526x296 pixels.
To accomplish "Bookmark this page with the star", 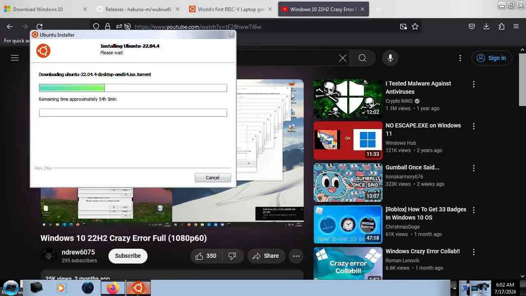I will pyautogui.click(x=415, y=26).
